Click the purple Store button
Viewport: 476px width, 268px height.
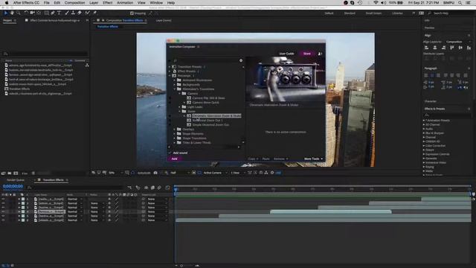click(307, 54)
